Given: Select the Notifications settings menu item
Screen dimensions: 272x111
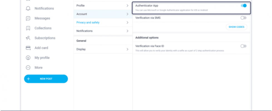Looking at the screenshot, I should pos(103,31).
